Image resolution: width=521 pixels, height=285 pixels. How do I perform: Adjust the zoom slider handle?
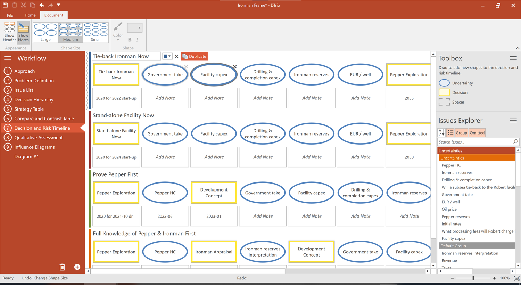[473, 278]
